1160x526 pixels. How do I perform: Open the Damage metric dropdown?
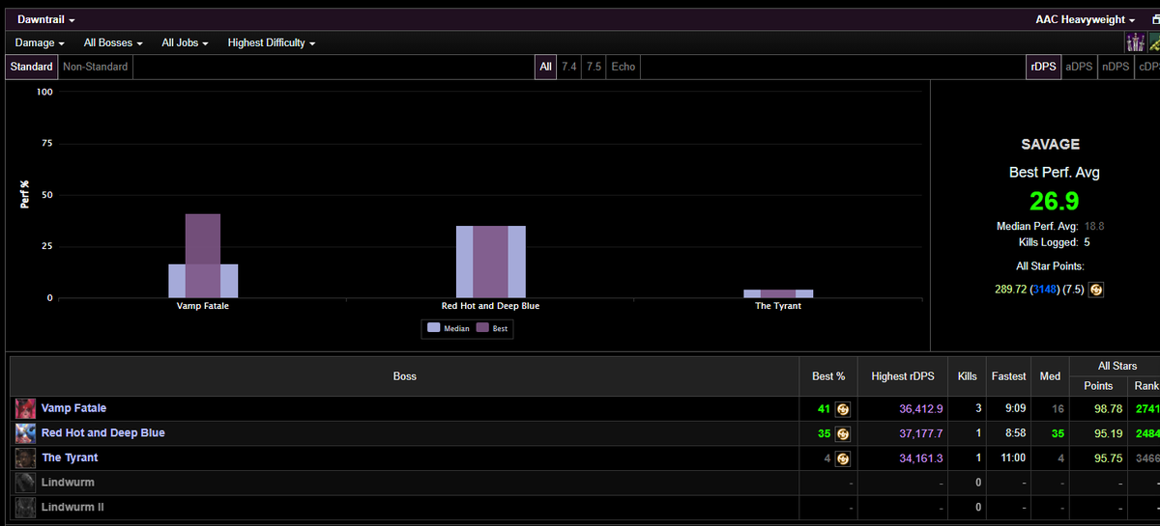pos(40,42)
